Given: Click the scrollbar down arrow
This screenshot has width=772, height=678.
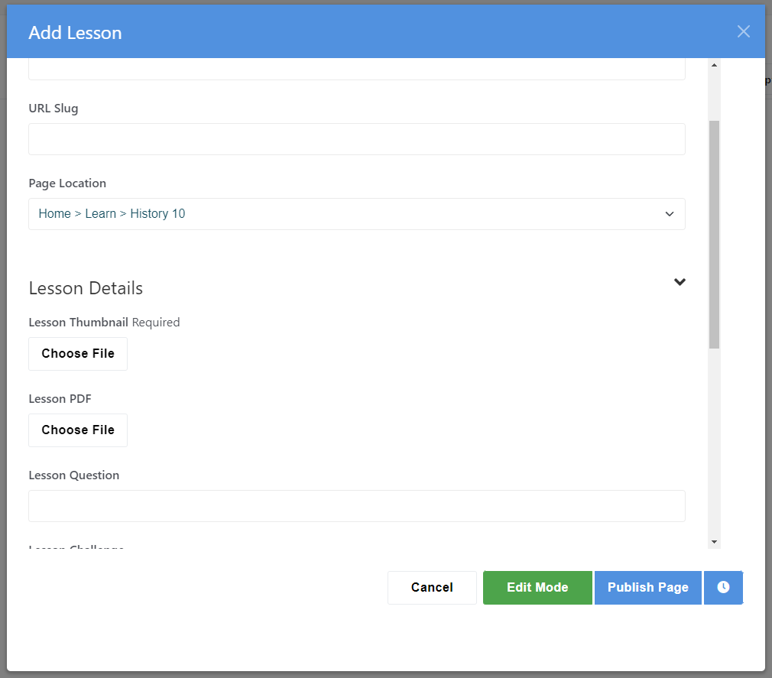Looking at the screenshot, I should pyautogui.click(x=713, y=540).
